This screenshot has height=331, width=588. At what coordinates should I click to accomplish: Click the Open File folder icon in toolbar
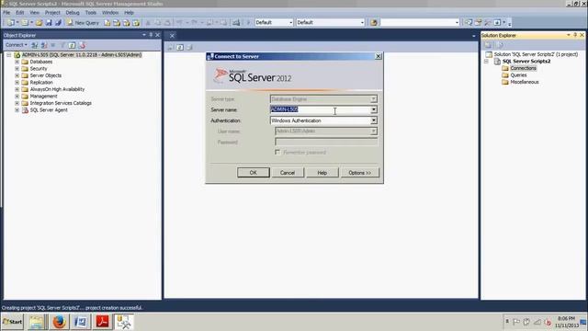(39, 22)
